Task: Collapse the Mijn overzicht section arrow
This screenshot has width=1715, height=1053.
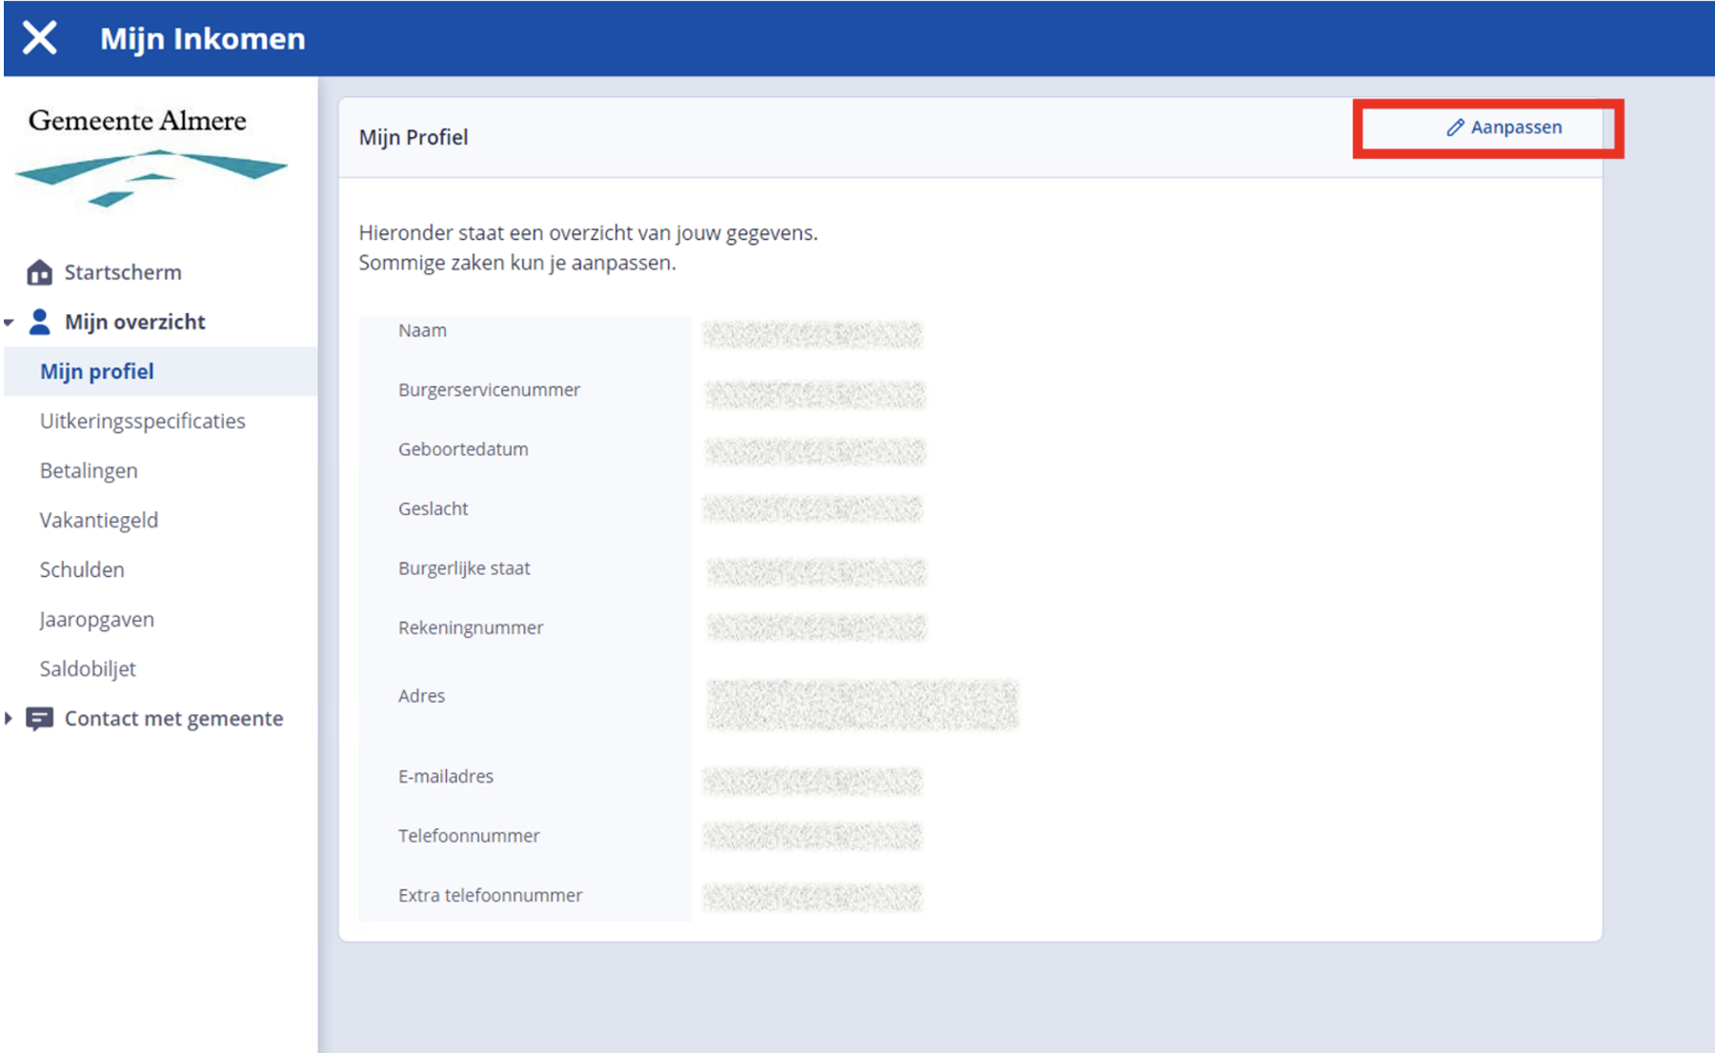Action: [x=10, y=323]
